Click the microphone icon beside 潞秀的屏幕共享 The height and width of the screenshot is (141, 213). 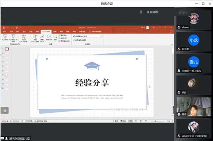click(6, 138)
